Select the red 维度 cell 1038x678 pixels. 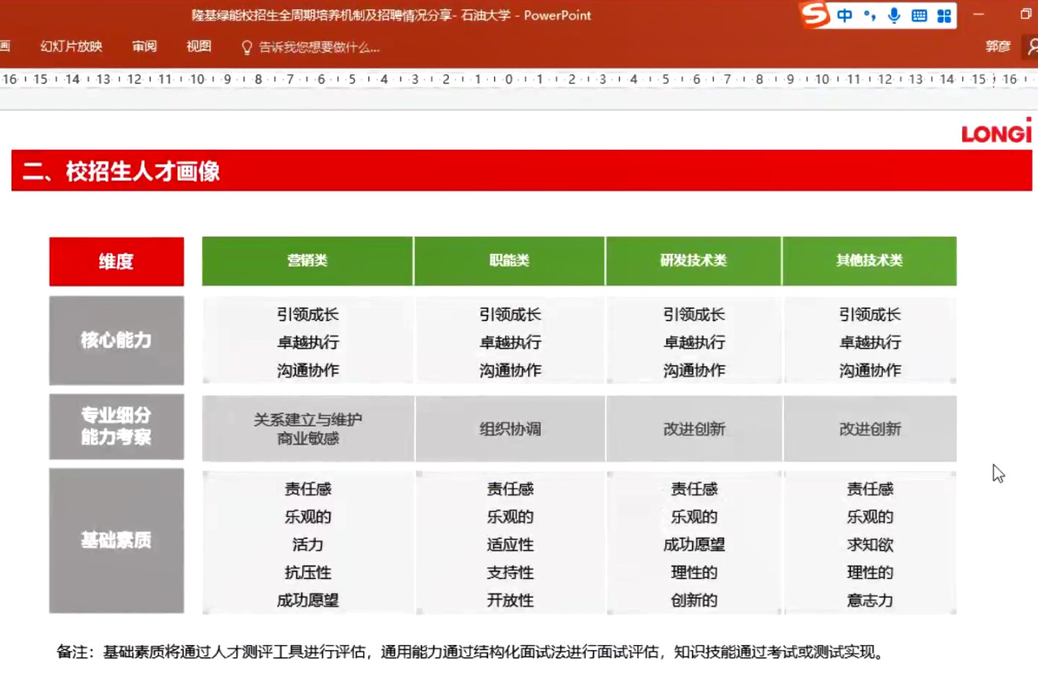pyautogui.click(x=116, y=261)
